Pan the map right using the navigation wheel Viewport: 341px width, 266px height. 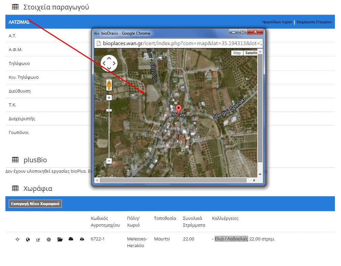[x=114, y=63]
